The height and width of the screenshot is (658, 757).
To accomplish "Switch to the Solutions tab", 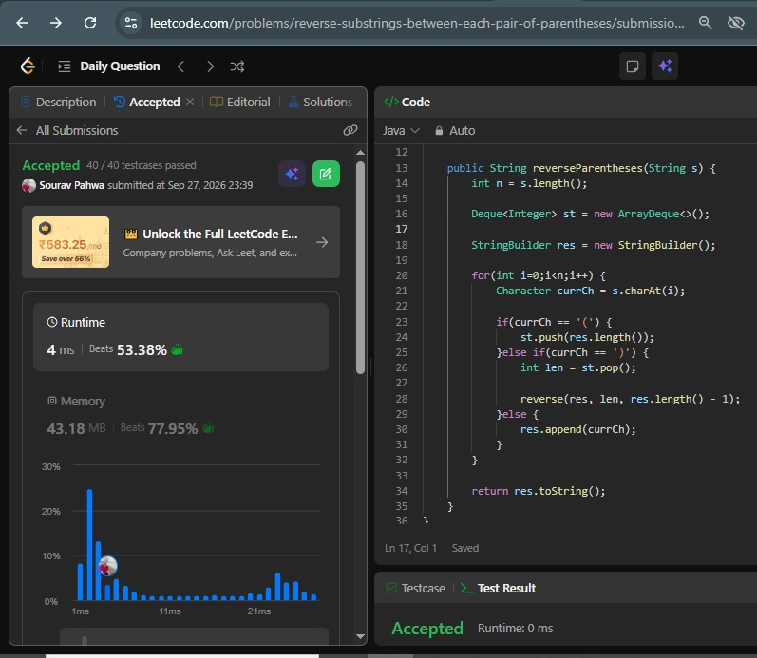I will pyautogui.click(x=321, y=102).
